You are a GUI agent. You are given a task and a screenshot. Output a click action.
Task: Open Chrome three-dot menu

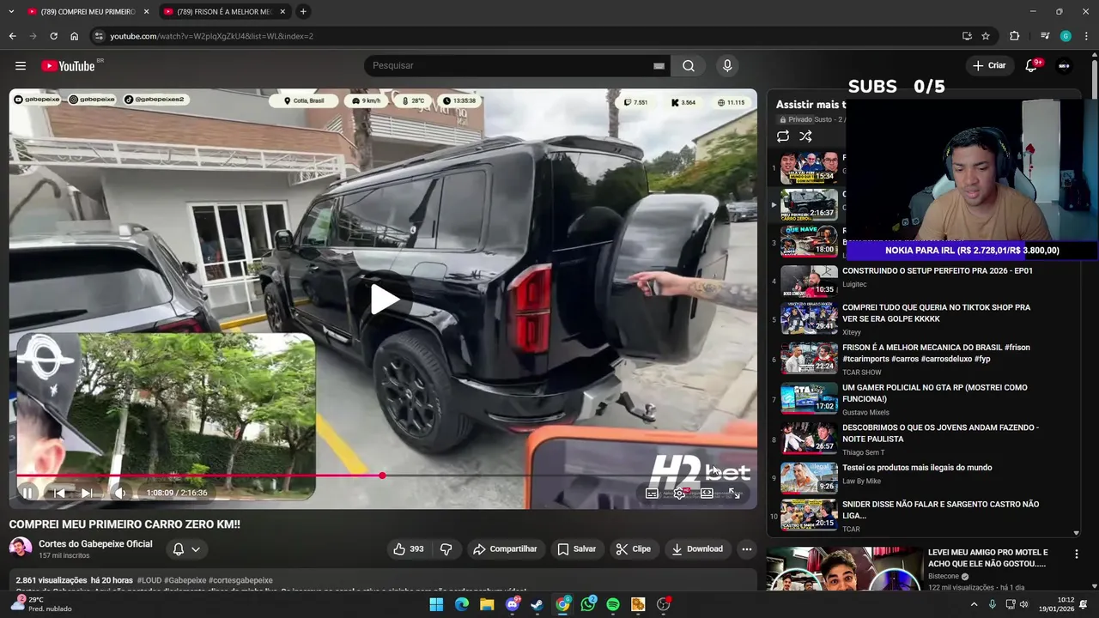click(1087, 36)
